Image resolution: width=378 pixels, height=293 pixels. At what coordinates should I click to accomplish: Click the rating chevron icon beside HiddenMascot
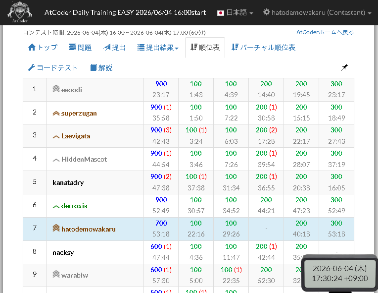click(56, 160)
